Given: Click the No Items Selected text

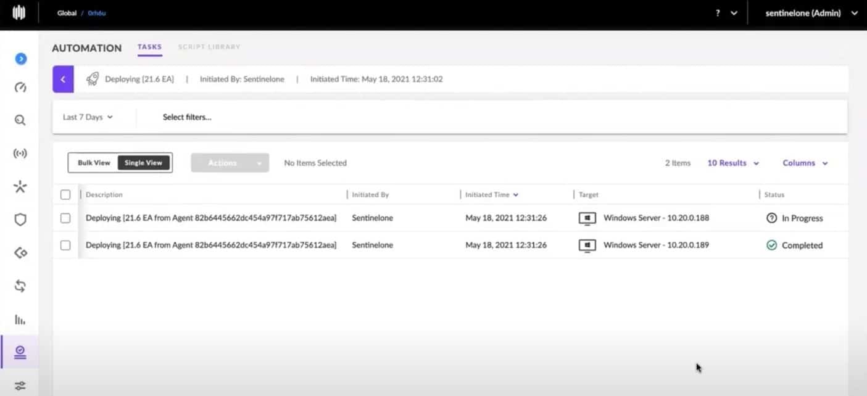Looking at the screenshot, I should click(x=315, y=163).
